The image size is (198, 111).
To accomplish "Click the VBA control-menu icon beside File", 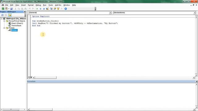I will [3, 5].
